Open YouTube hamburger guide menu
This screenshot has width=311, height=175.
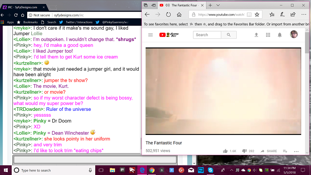(150, 35)
